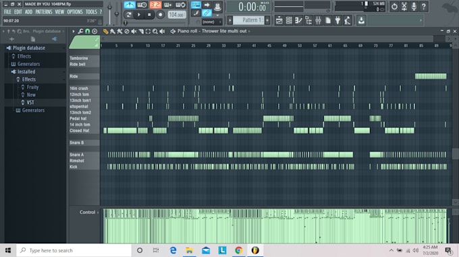Start playback with the play button
Screen dimensions: 459x257
tap(139, 15)
